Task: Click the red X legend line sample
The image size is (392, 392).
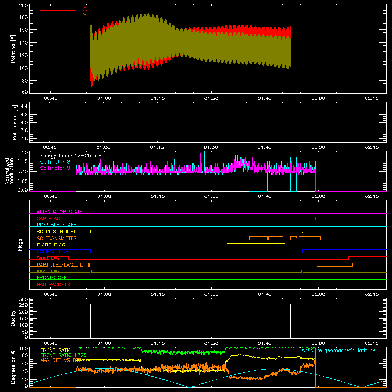Action: pyautogui.click(x=58, y=10)
